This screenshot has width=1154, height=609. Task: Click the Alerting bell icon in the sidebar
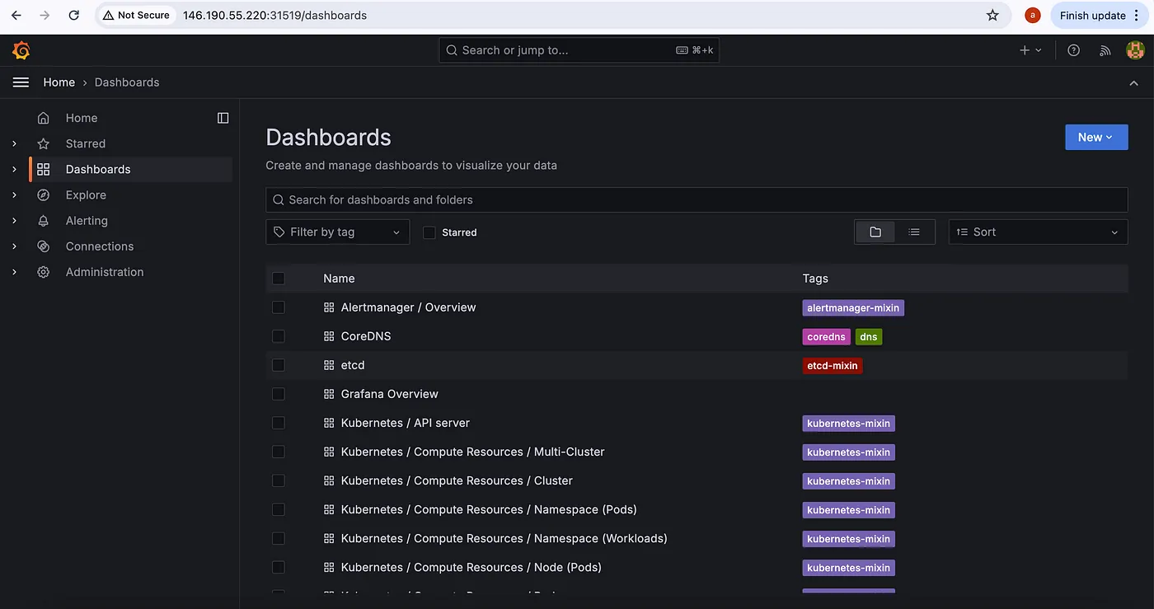pyautogui.click(x=44, y=221)
